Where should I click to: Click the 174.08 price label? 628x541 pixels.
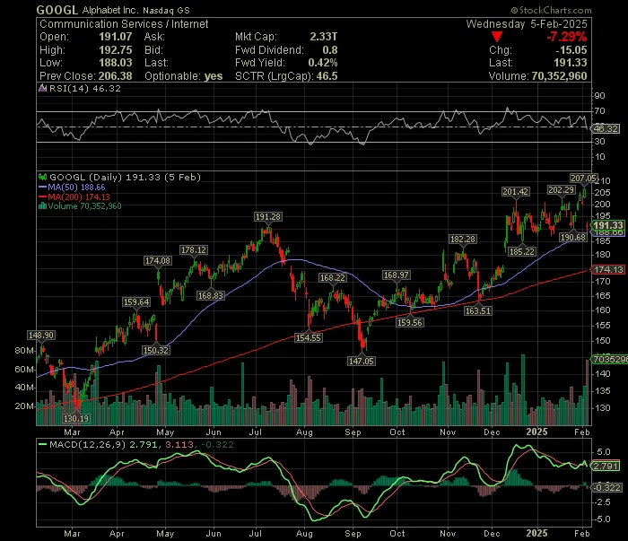[158, 261]
